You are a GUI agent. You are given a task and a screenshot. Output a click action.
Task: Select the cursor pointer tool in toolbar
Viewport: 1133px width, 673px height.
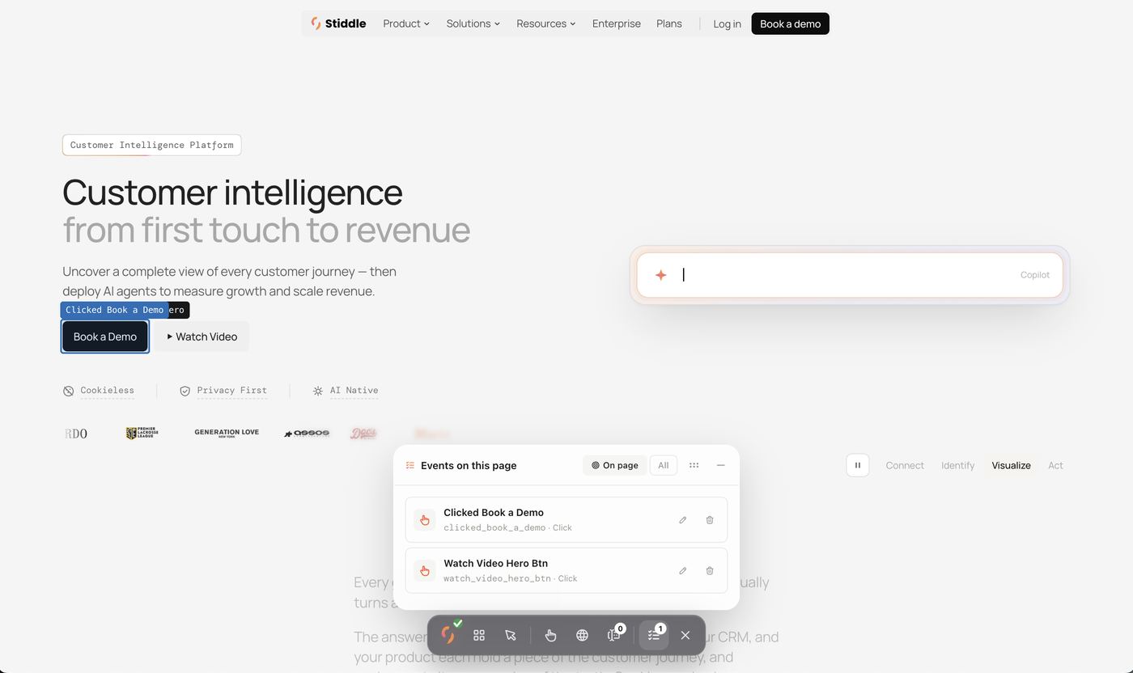tap(510, 635)
